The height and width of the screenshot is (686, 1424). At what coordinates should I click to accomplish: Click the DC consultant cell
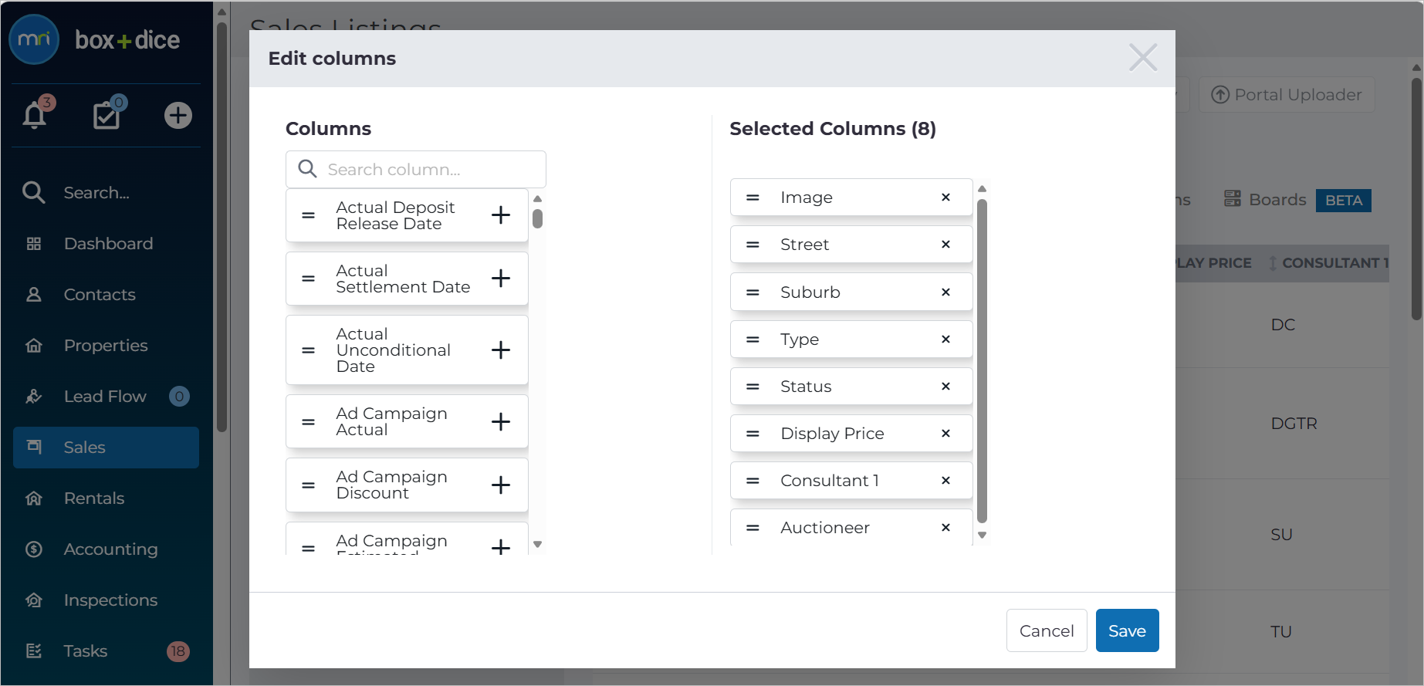coord(1283,325)
